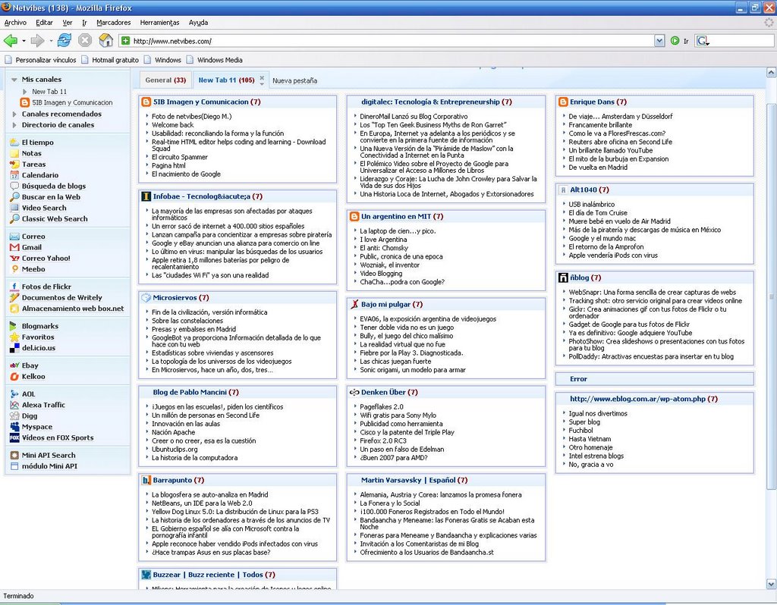
Task: Click the Myspace icon
Action: click(14, 427)
